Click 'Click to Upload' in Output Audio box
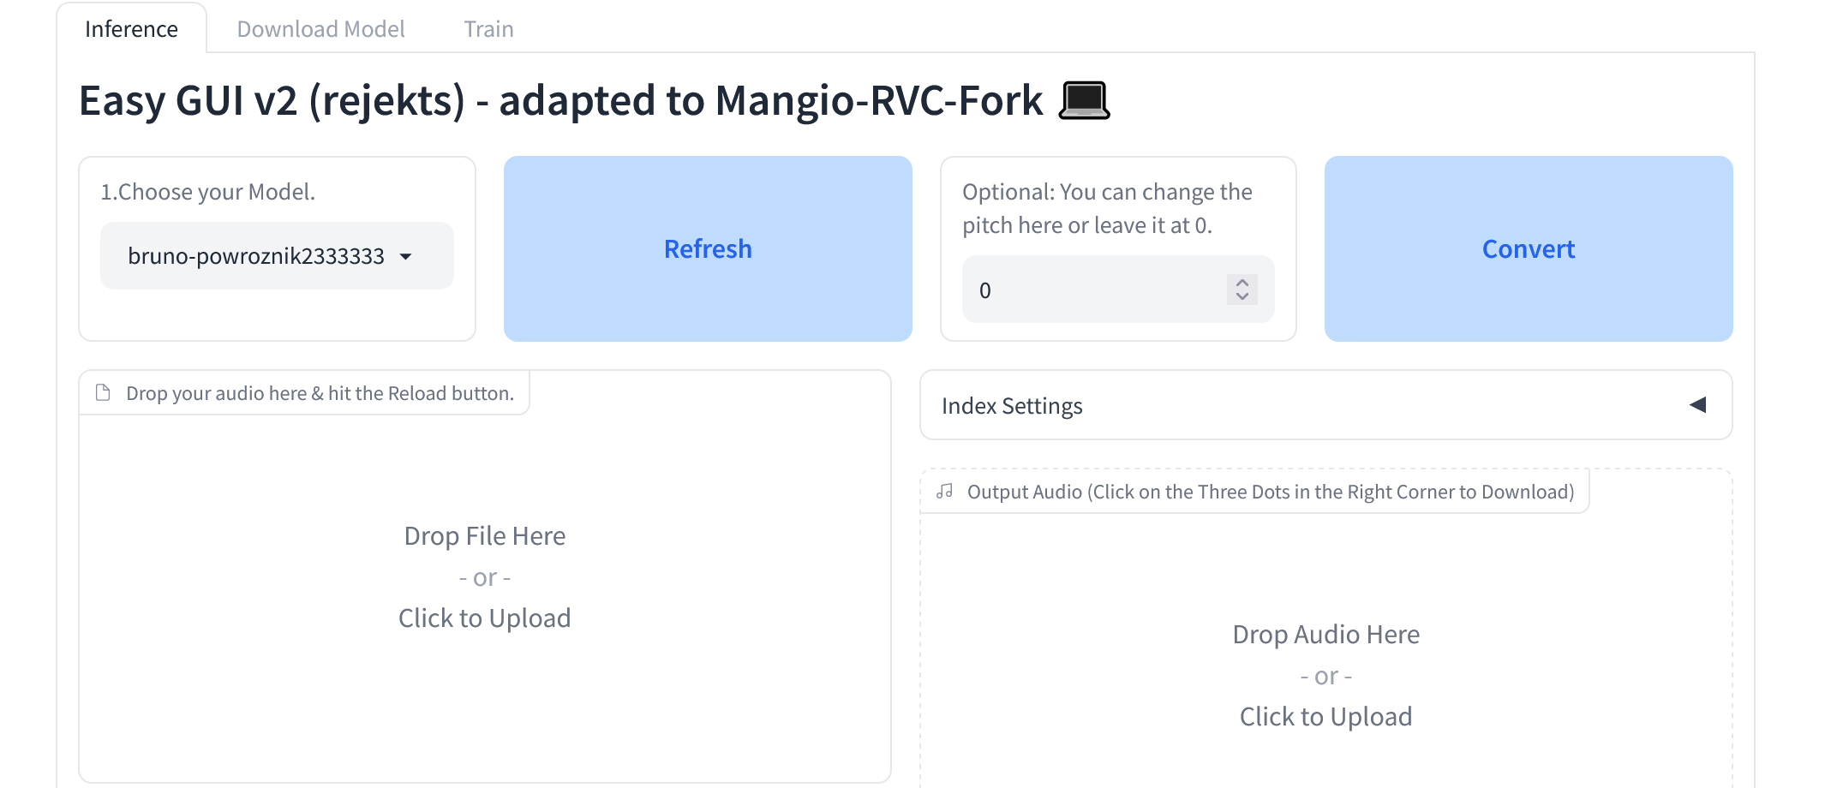This screenshot has height=788, width=1825. (1326, 717)
